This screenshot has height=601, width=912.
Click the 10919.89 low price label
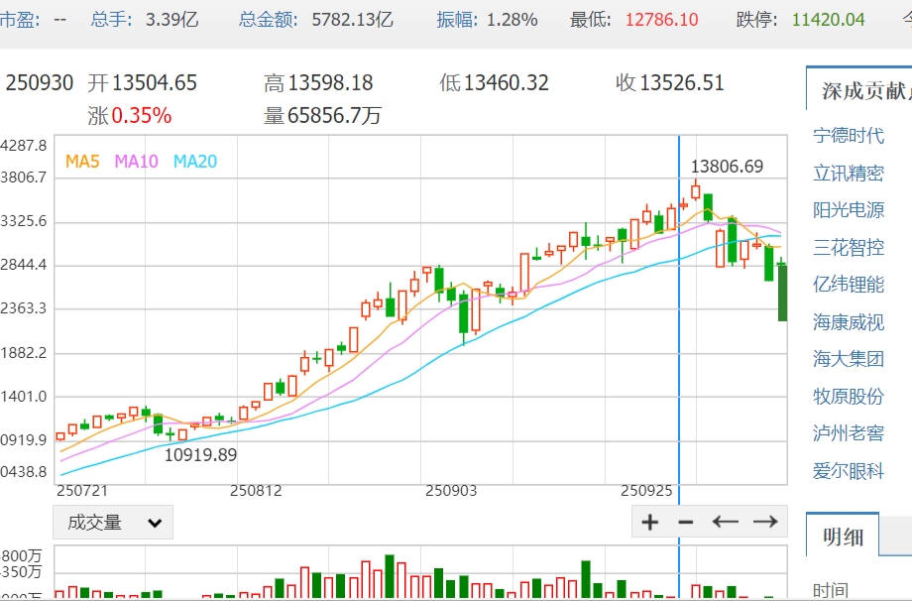201,455
